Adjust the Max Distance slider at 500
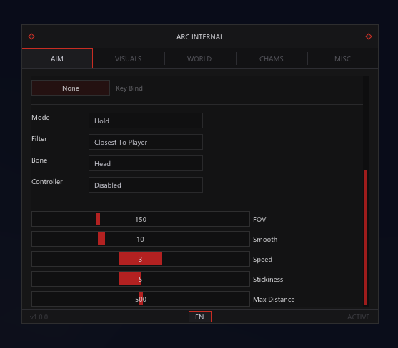398x348 pixels. click(x=141, y=299)
